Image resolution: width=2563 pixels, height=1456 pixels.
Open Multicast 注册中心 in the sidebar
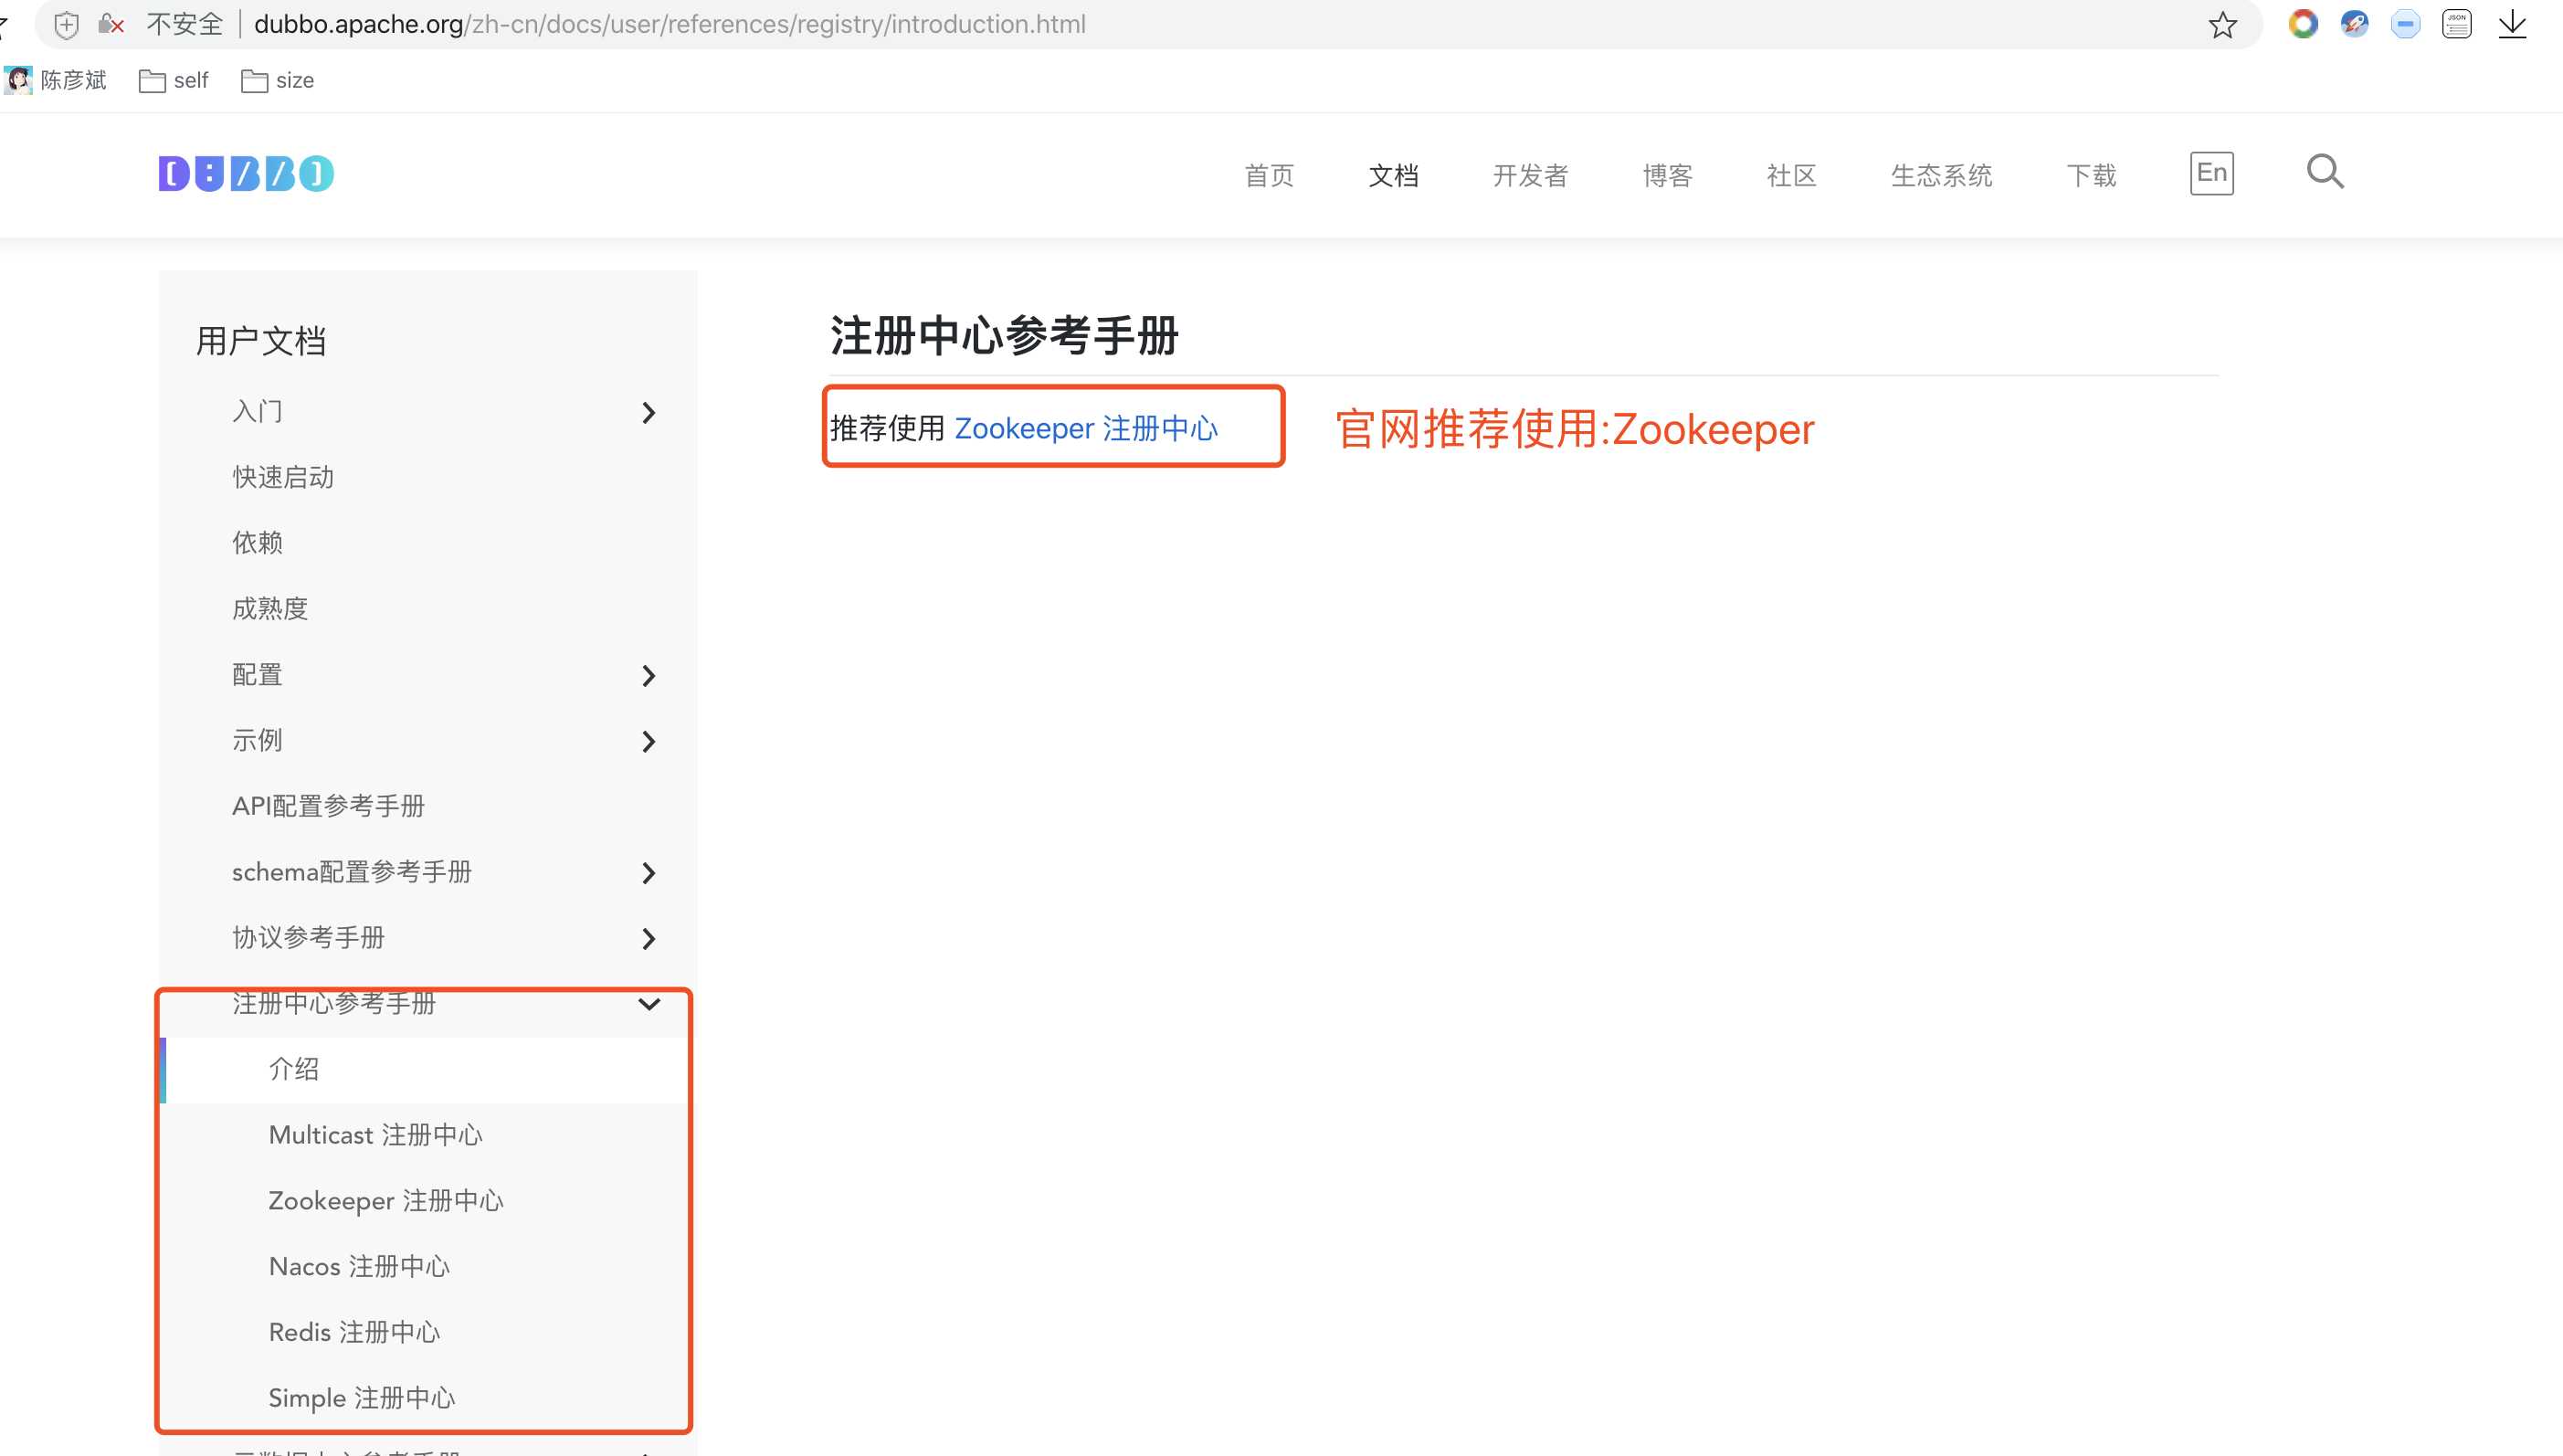pos(376,1135)
